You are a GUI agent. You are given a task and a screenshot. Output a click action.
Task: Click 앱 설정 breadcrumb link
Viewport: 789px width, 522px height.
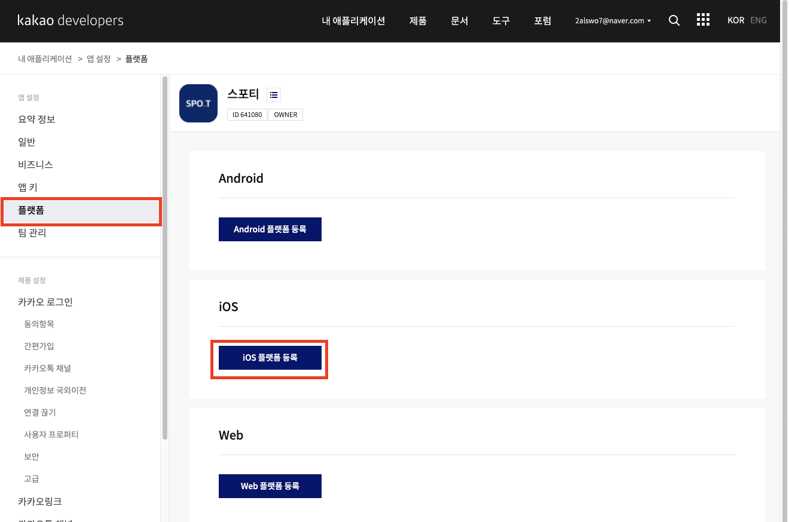(99, 59)
